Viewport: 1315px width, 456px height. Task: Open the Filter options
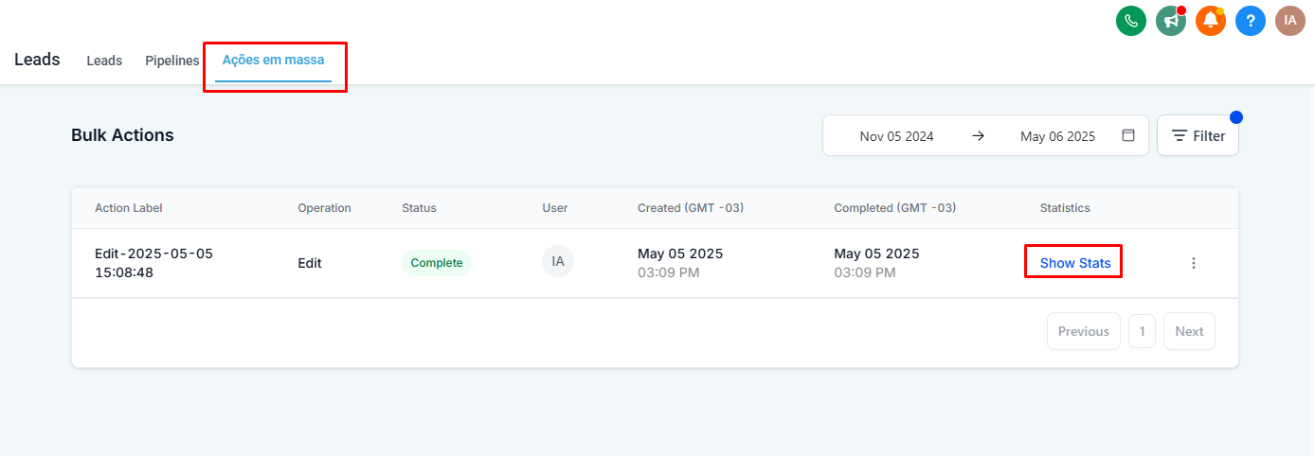(1198, 135)
